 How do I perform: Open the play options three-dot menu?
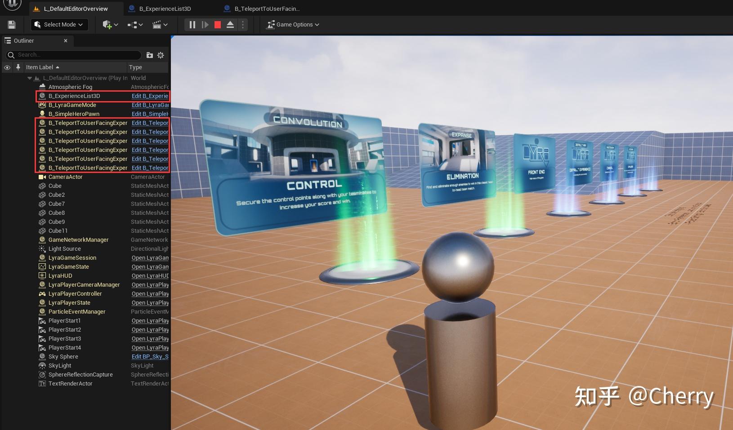243,25
